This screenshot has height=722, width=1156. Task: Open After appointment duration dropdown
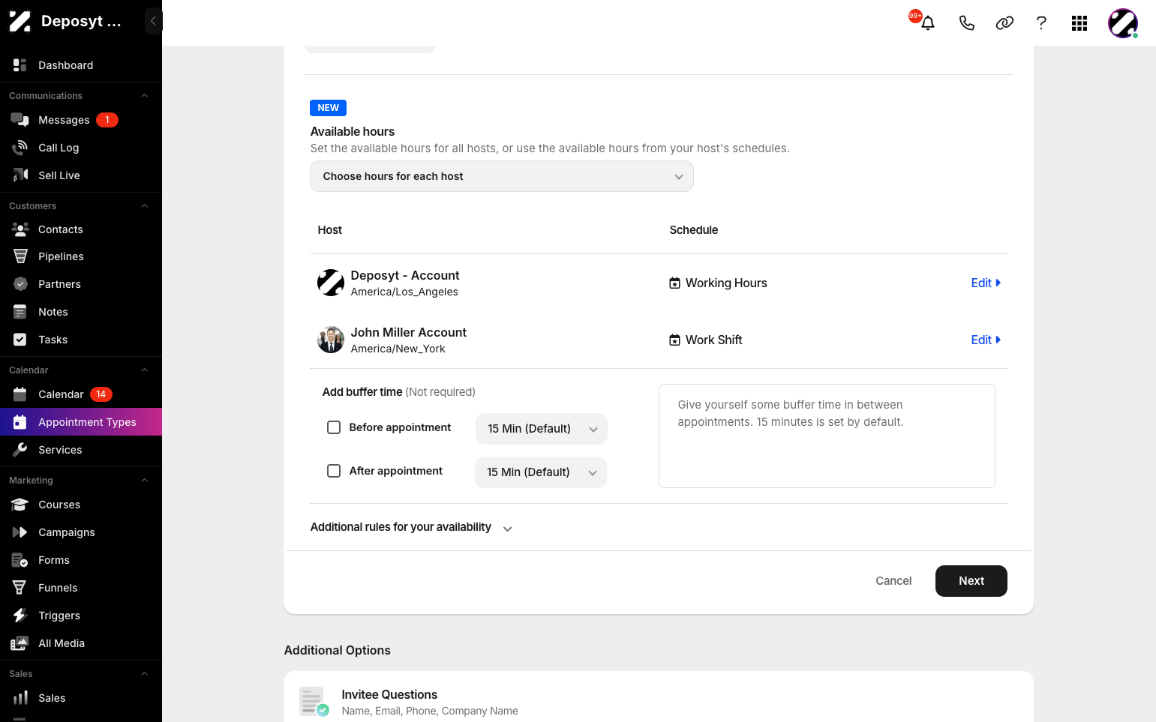(x=541, y=472)
